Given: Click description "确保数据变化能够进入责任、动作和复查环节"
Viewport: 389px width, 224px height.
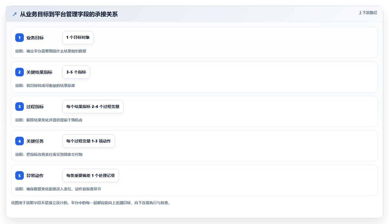Looking at the screenshot, I should [64, 189].
